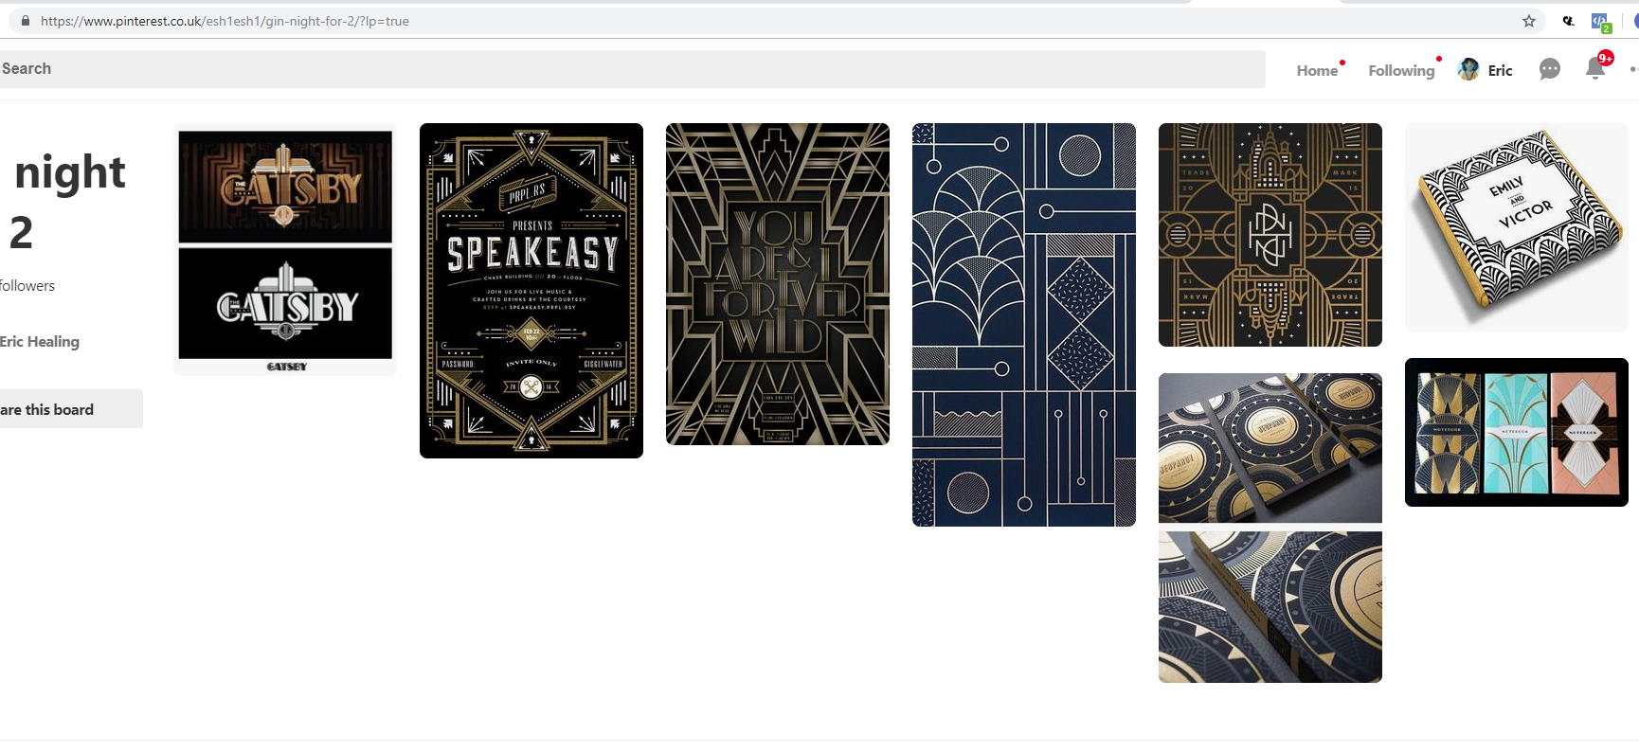Open the three notebook covers pin
The height and width of the screenshot is (753, 1639).
coord(1517,432)
